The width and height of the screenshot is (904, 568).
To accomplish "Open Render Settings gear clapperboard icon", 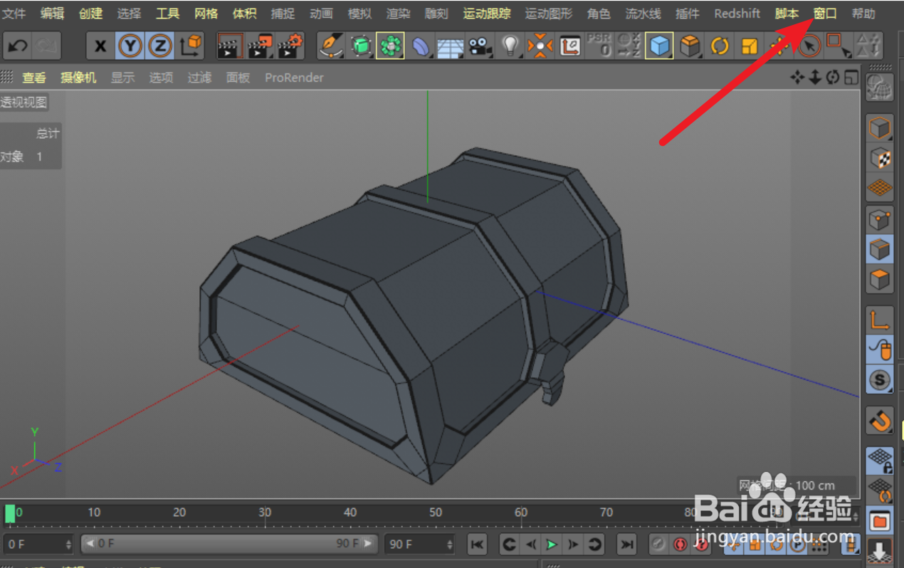I will [x=290, y=46].
